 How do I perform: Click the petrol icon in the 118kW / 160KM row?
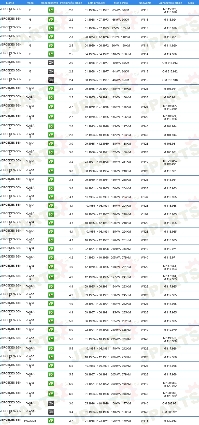[51, 89]
